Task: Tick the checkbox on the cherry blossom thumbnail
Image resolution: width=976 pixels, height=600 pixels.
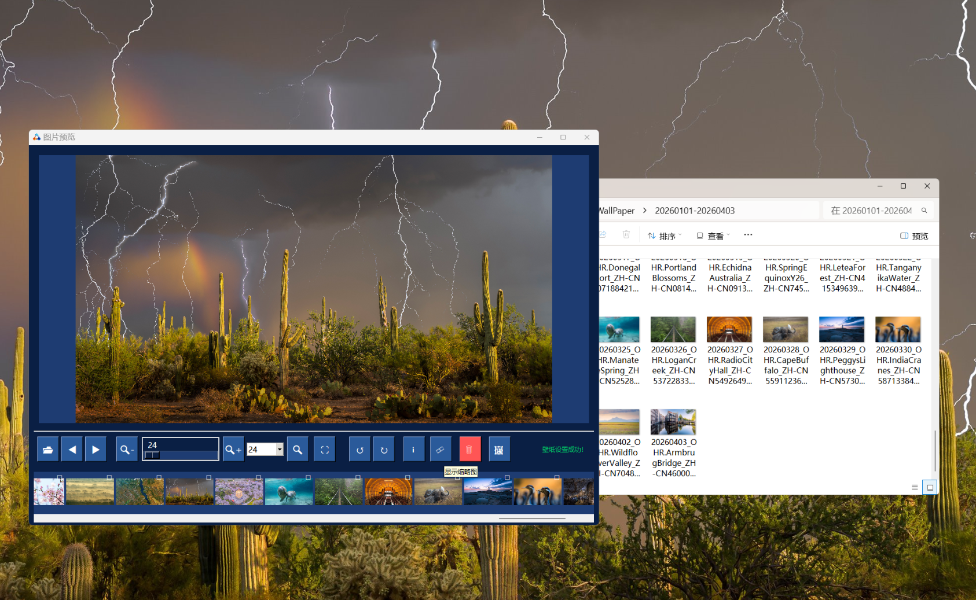Action: point(60,477)
